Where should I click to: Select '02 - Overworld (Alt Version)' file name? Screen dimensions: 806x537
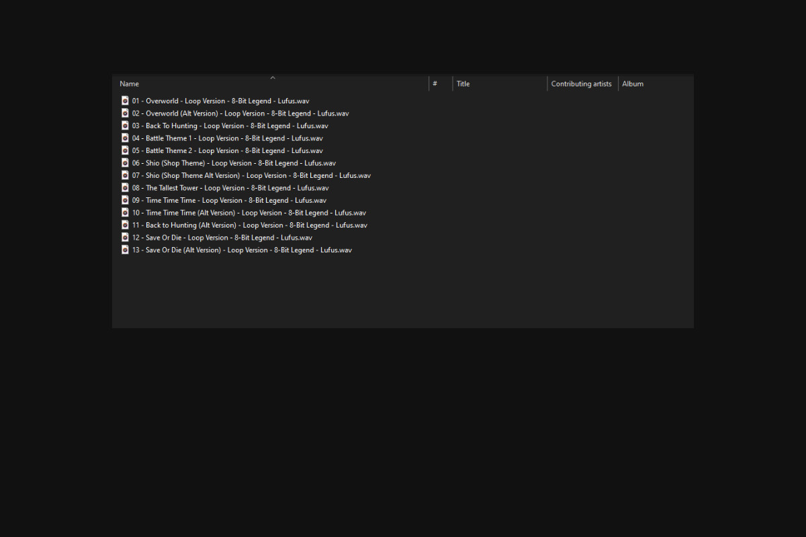pyautogui.click(x=240, y=113)
